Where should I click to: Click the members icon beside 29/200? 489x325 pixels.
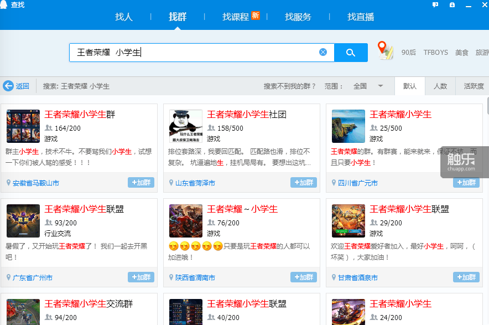(x=374, y=222)
